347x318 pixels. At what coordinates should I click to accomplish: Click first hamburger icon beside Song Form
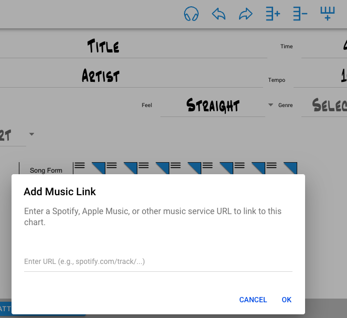click(x=79, y=165)
